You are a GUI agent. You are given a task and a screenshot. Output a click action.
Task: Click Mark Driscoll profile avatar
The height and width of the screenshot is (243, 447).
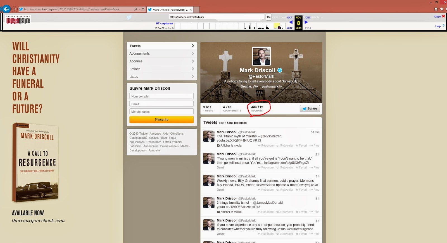pyautogui.click(x=261, y=56)
